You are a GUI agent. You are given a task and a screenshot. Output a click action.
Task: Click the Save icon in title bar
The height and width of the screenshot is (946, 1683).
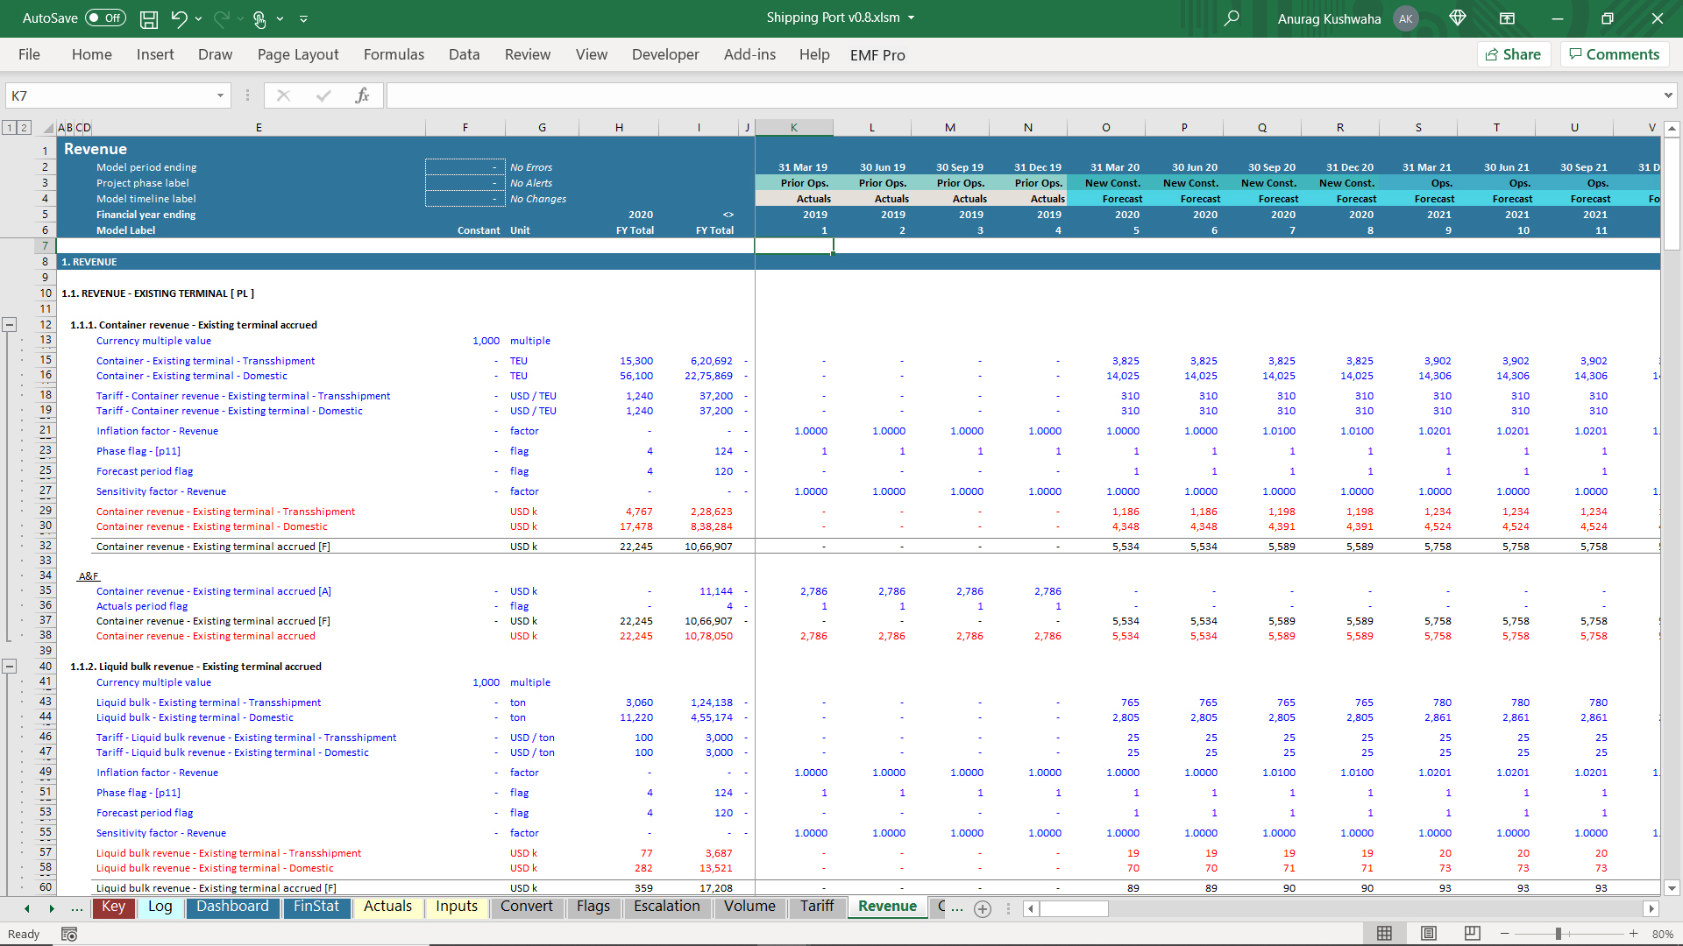click(149, 18)
